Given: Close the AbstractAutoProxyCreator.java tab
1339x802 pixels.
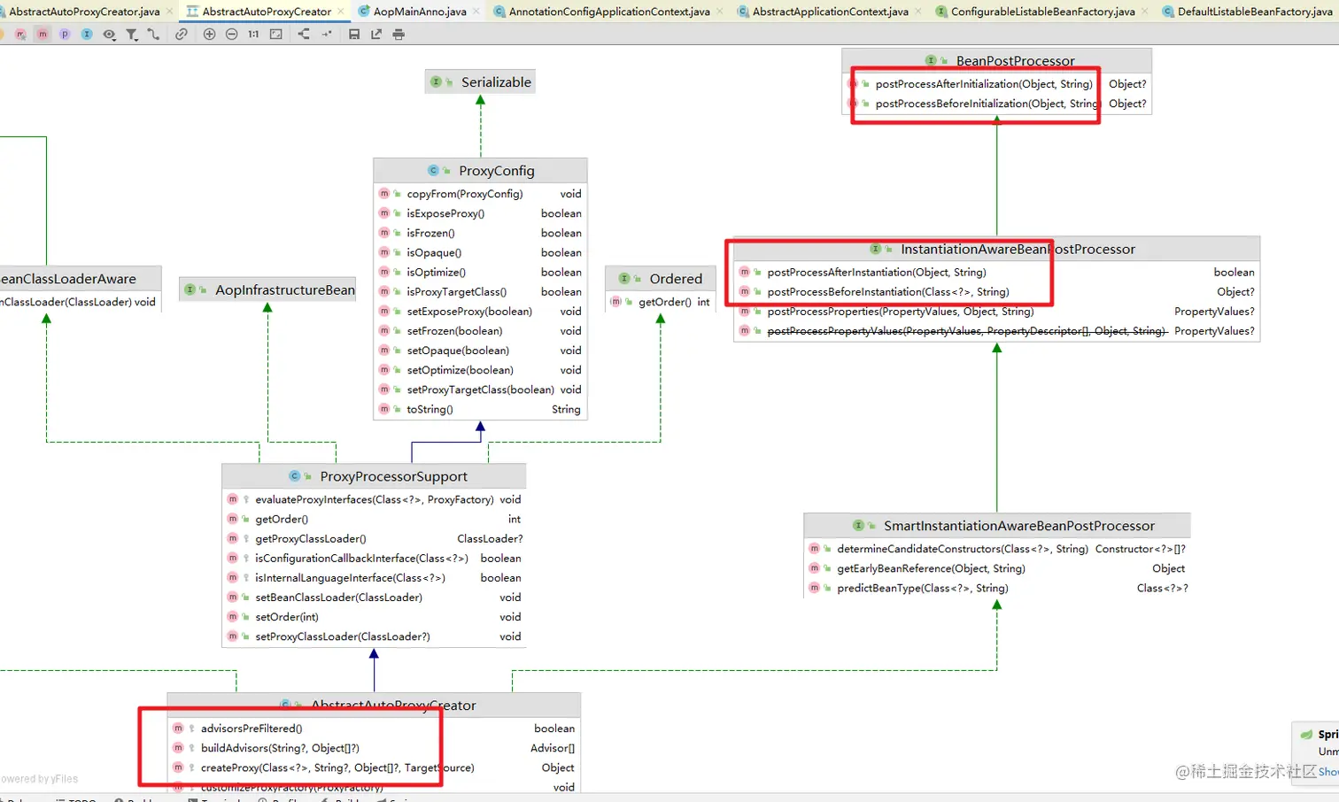Looking at the screenshot, I should (x=170, y=12).
